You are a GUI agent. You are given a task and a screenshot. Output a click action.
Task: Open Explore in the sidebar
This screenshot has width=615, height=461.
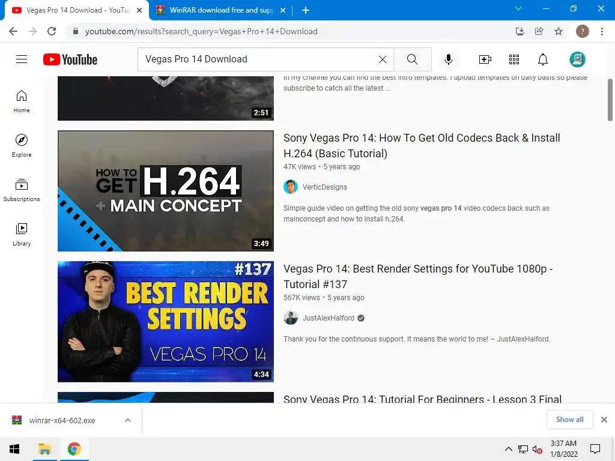coord(22,146)
